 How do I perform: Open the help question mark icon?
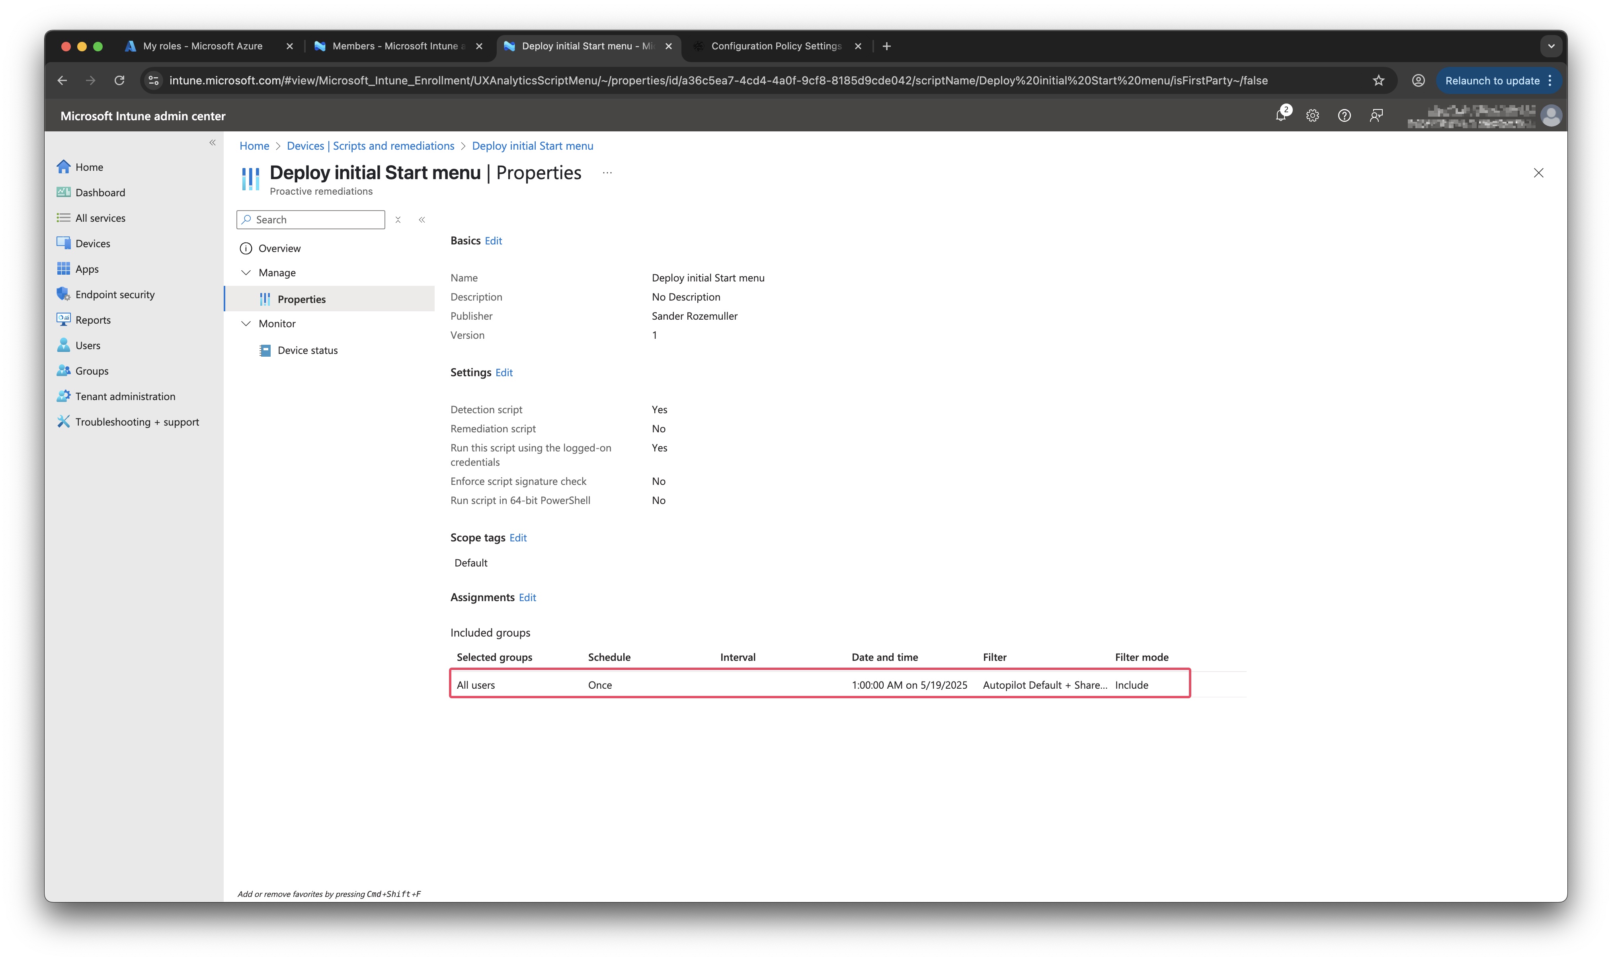tap(1344, 116)
